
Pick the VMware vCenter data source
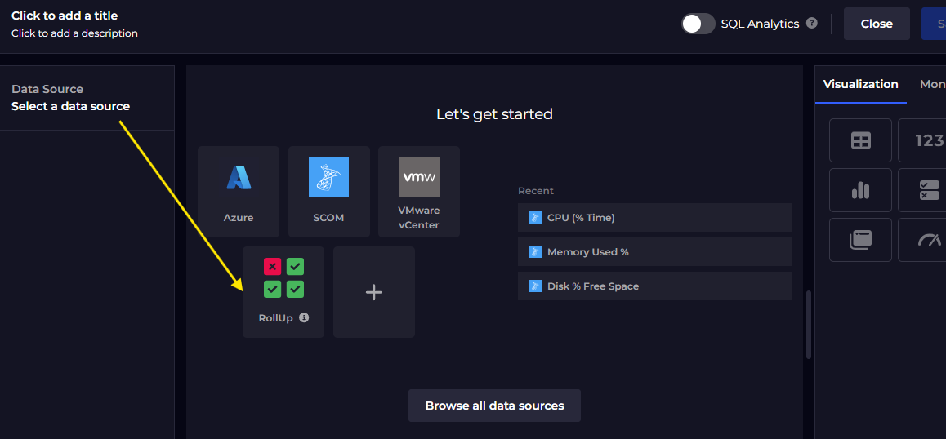[x=418, y=191]
